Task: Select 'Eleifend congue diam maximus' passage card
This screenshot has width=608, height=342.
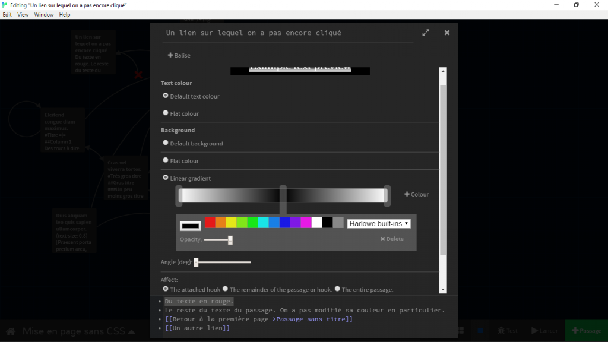Action: click(x=62, y=131)
